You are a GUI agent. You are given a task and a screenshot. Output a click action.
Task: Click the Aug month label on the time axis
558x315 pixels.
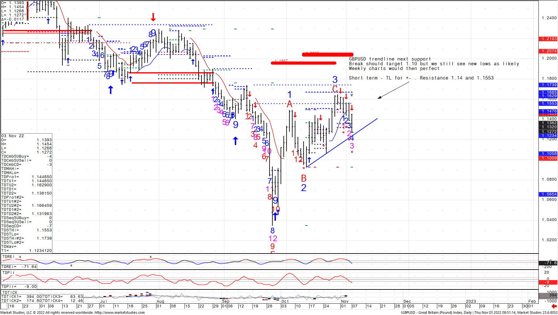click(160, 301)
